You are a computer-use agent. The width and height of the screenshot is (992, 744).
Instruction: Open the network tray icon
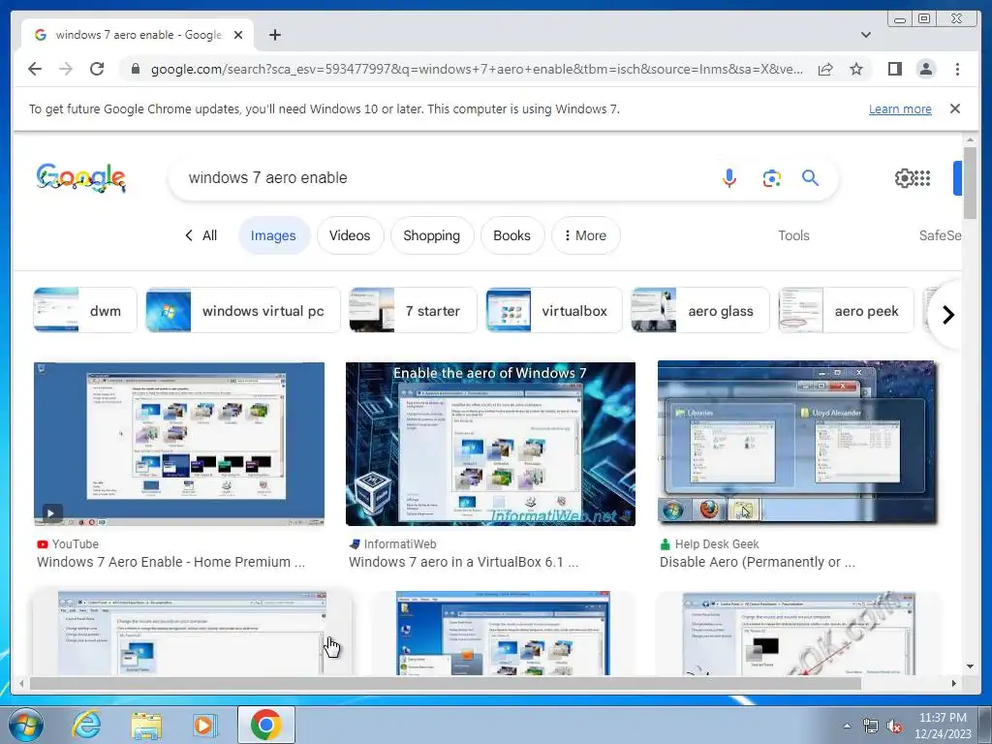(x=871, y=727)
